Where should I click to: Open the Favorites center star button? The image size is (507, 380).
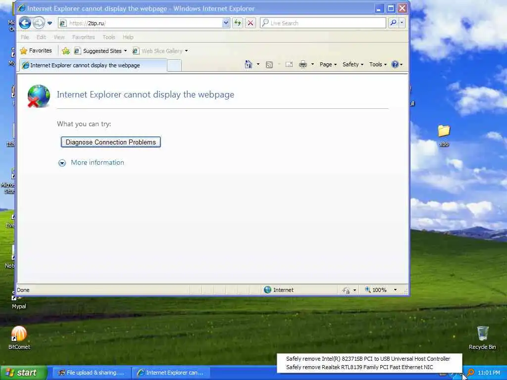pos(36,51)
